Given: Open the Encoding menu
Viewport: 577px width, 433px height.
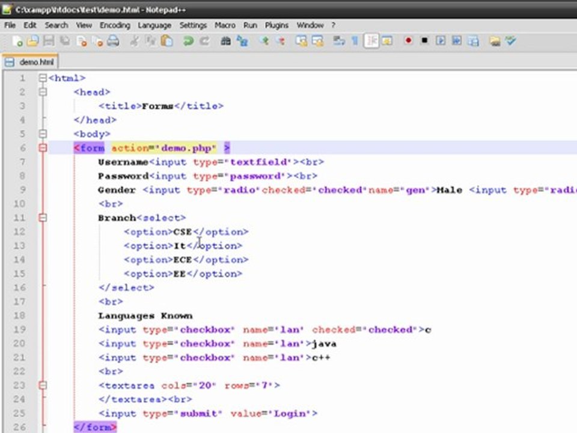Looking at the screenshot, I should pyautogui.click(x=115, y=25).
